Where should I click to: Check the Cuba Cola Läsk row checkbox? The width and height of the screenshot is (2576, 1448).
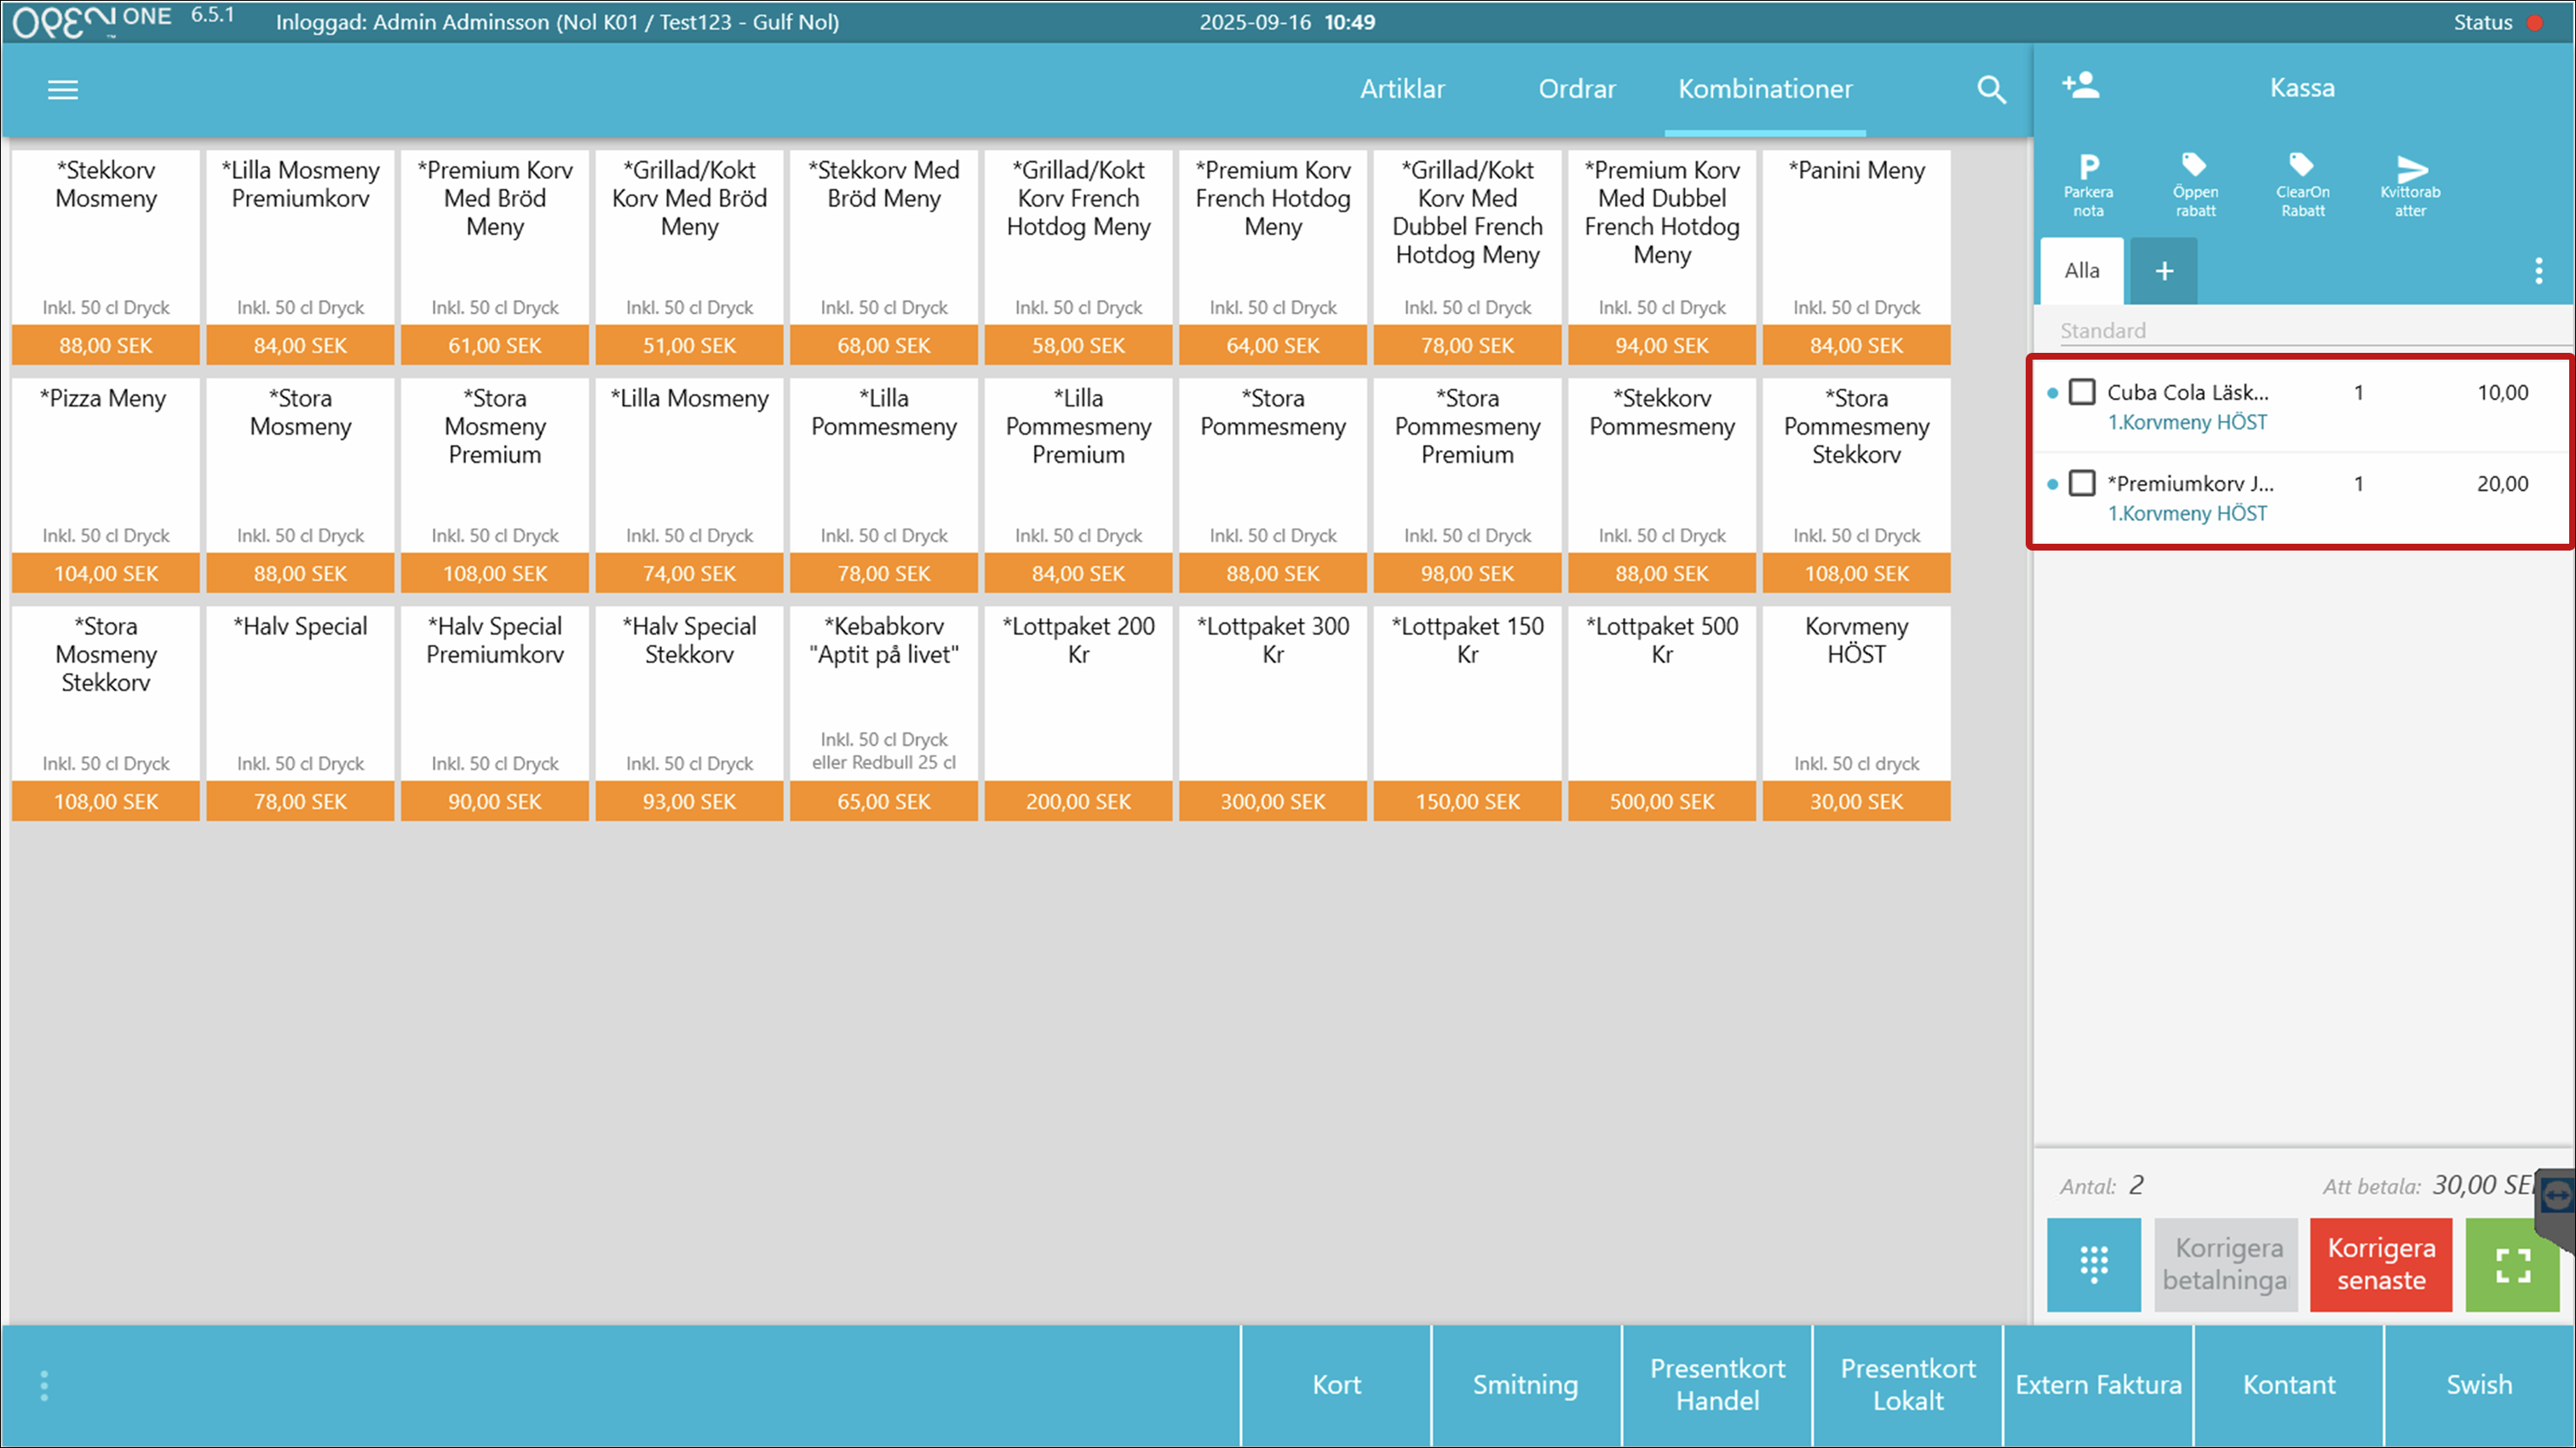[x=2082, y=392]
